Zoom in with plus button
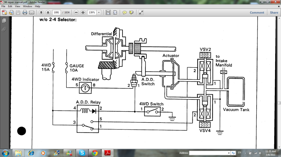The width and height of the screenshot is (281, 157). tap(83, 13)
